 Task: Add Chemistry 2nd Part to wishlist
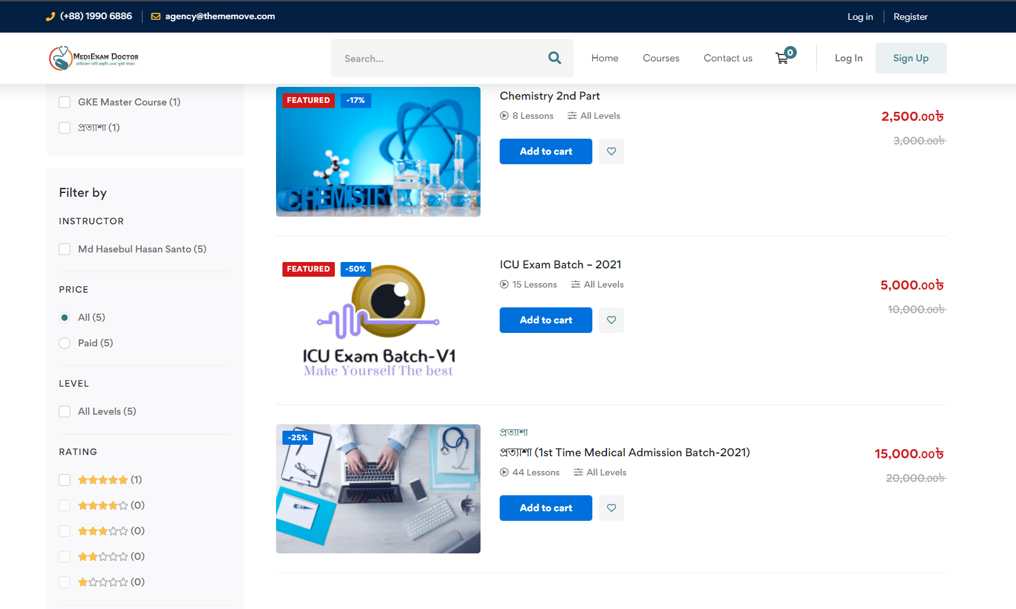tap(612, 151)
